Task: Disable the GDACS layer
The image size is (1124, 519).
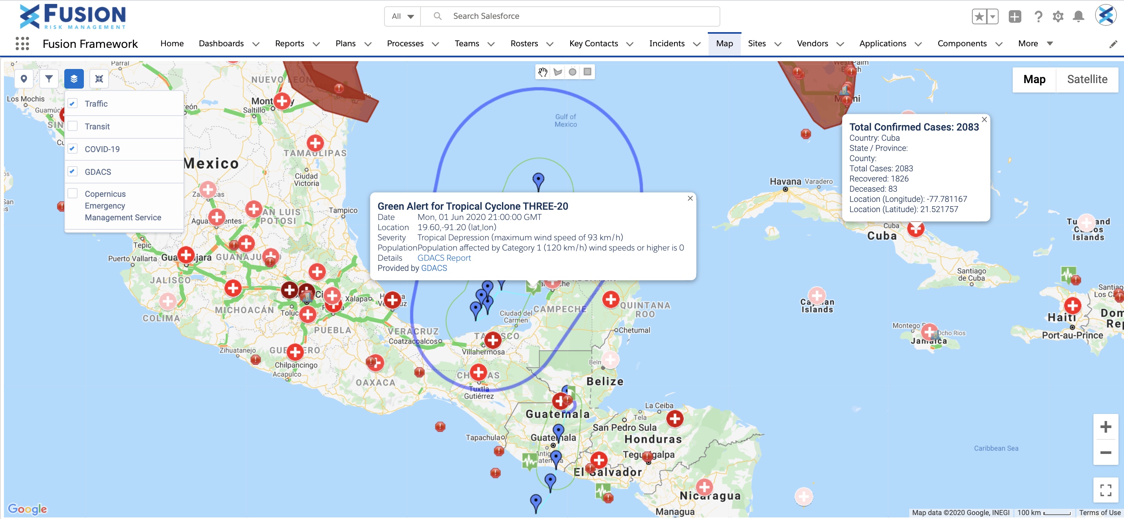Action: (73, 172)
